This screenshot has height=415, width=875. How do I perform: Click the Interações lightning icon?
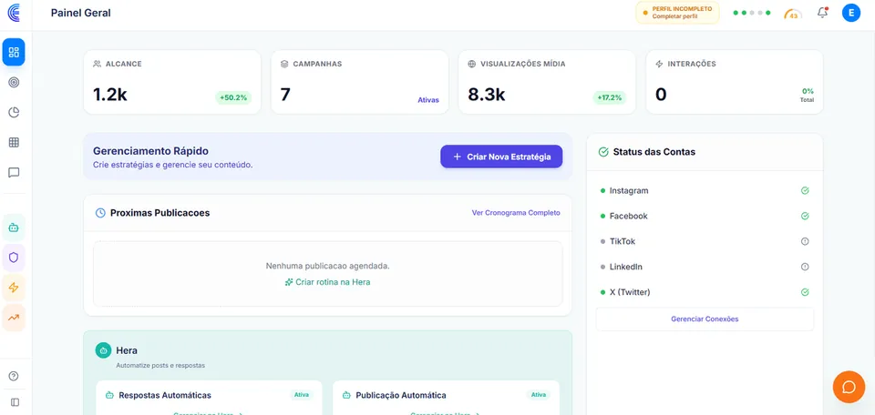coord(659,64)
